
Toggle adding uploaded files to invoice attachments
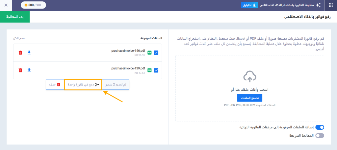pyautogui.click(x=320, y=127)
